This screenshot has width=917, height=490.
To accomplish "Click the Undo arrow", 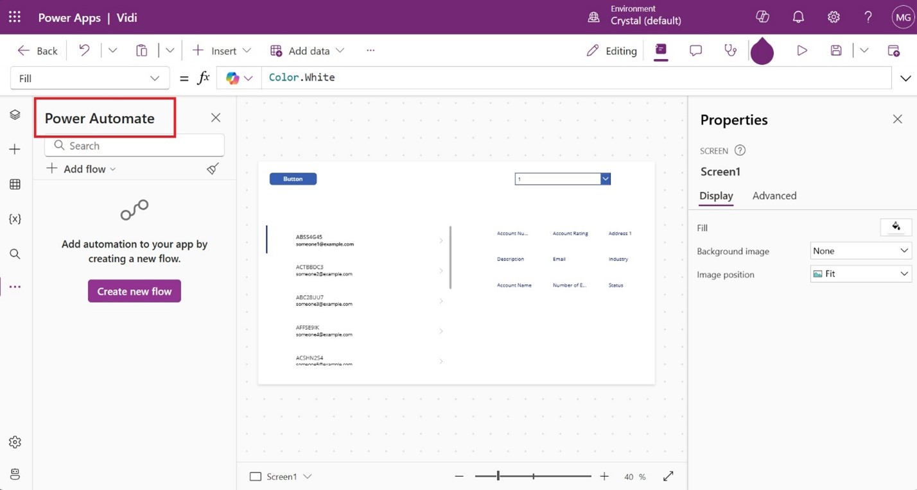I will click(84, 51).
